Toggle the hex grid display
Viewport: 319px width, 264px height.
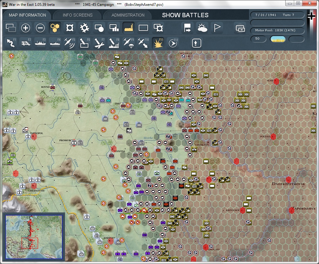point(55,28)
